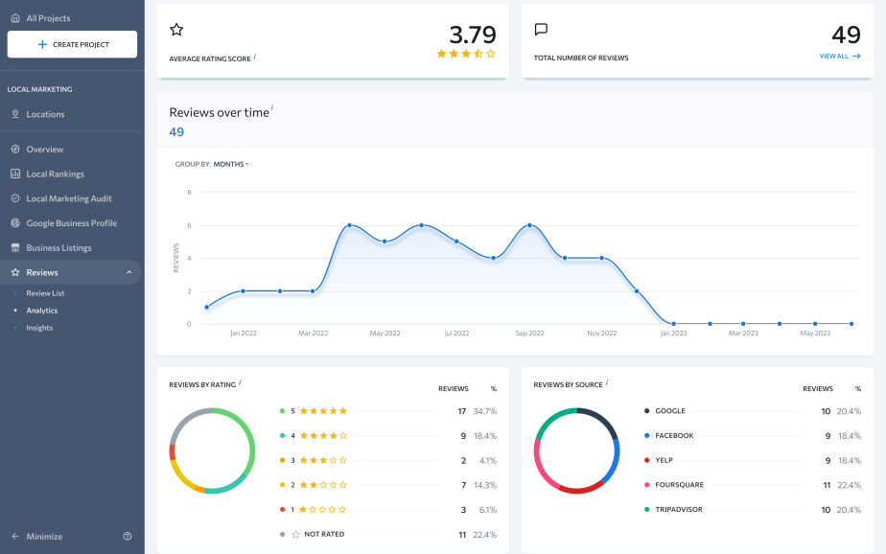The width and height of the screenshot is (886, 554).
Task: Open the Overview menu item
Action: tap(45, 150)
